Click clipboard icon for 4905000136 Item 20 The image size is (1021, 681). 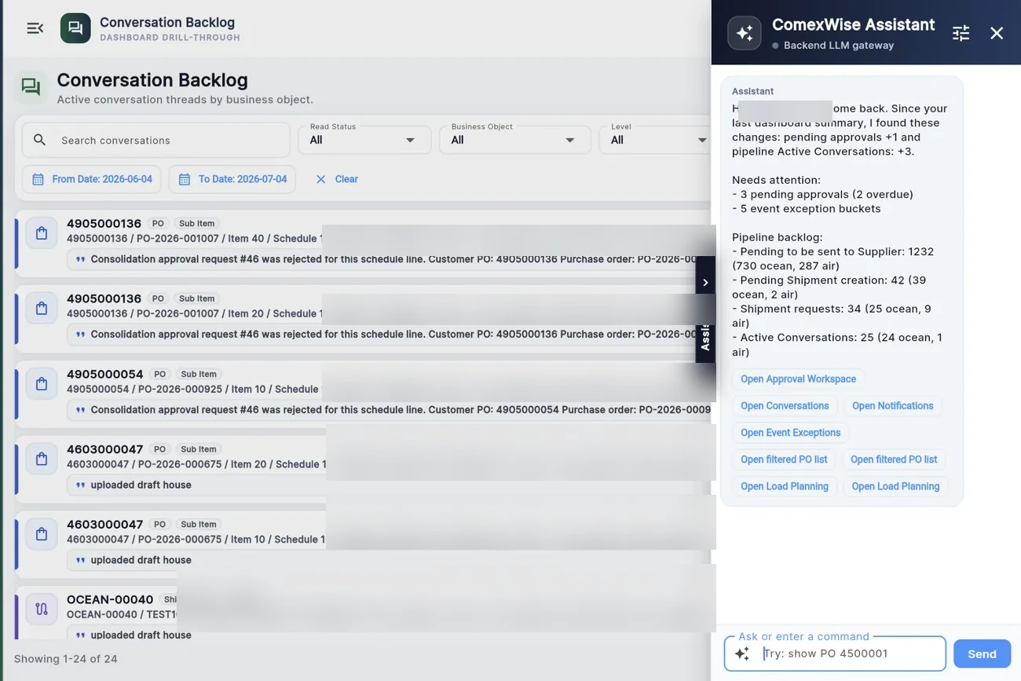(x=42, y=309)
